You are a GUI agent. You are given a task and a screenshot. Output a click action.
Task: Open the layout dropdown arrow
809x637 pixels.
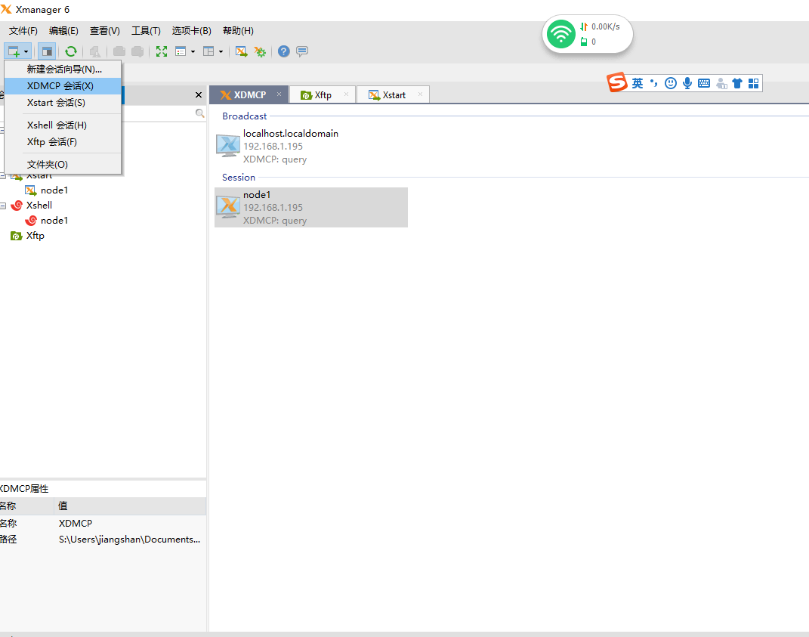point(221,51)
